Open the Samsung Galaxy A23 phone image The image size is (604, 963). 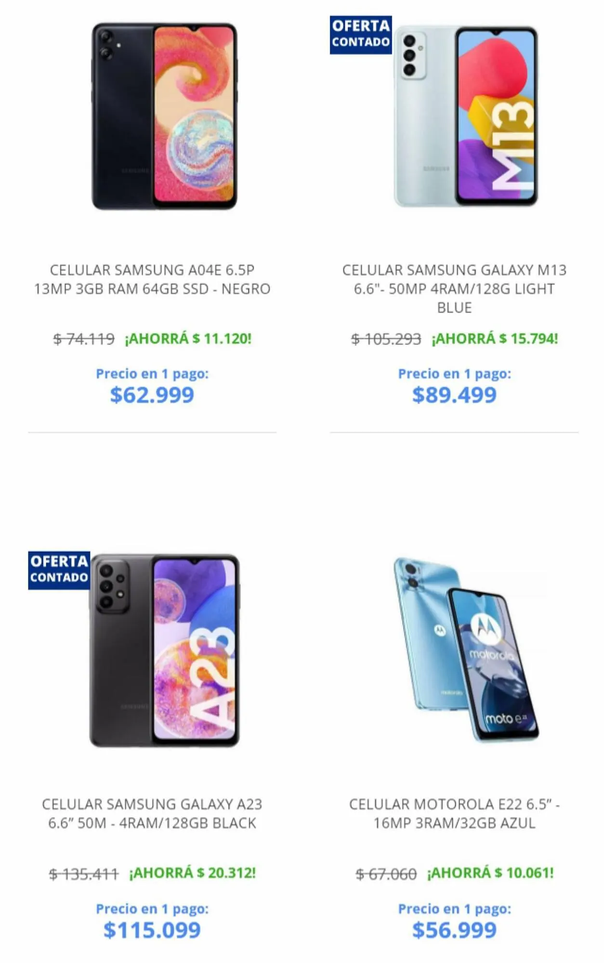164,651
